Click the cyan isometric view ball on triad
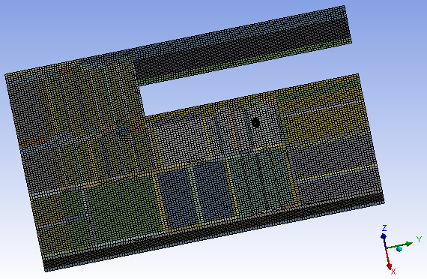The image size is (427, 279). (399, 249)
